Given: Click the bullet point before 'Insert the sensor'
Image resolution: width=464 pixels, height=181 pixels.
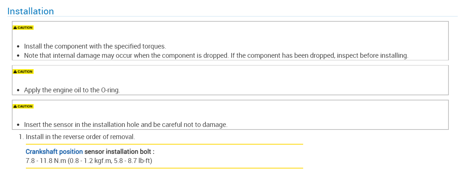Looking at the screenshot, I should coord(18,125).
